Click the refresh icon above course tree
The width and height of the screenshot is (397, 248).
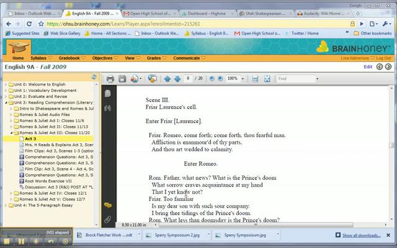coord(94,77)
